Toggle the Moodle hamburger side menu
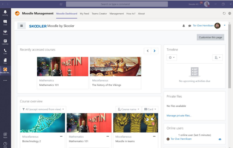This screenshot has width=233, height=148. tap(21, 26)
